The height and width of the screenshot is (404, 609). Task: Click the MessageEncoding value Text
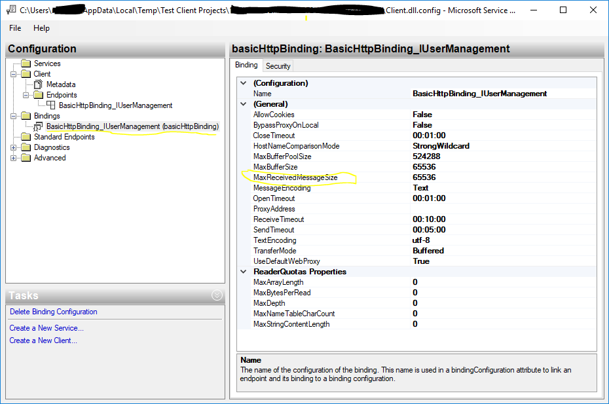(504, 188)
